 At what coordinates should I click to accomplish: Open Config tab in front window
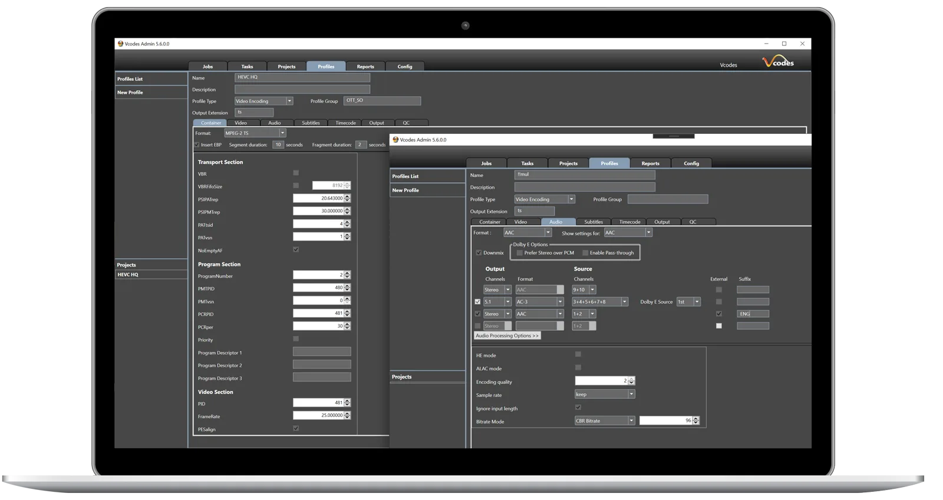click(x=691, y=163)
